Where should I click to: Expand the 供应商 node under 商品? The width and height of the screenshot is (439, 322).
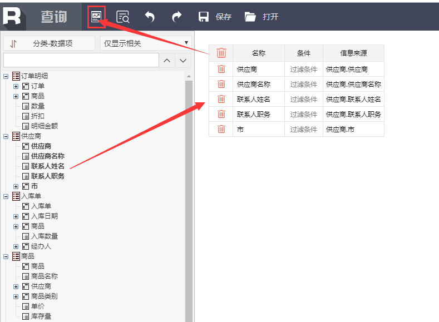[16, 286]
